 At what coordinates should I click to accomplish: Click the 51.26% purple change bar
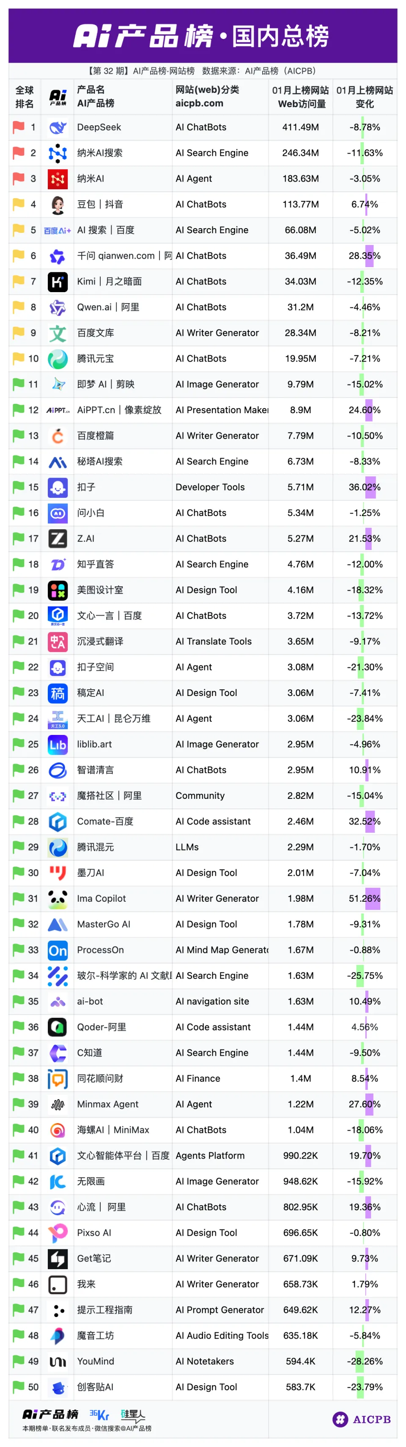coord(372,898)
